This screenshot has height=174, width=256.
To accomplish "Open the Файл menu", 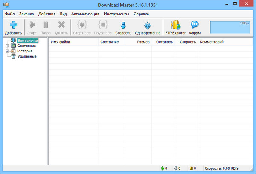I will (x=10, y=14).
